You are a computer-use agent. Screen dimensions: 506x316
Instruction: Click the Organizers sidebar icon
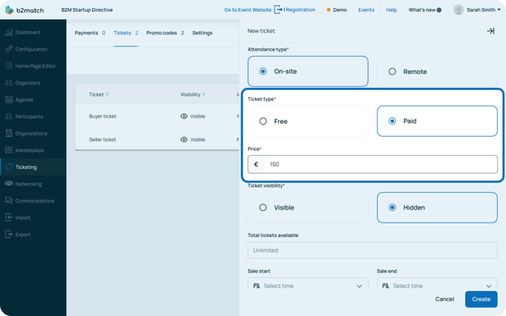click(x=9, y=82)
